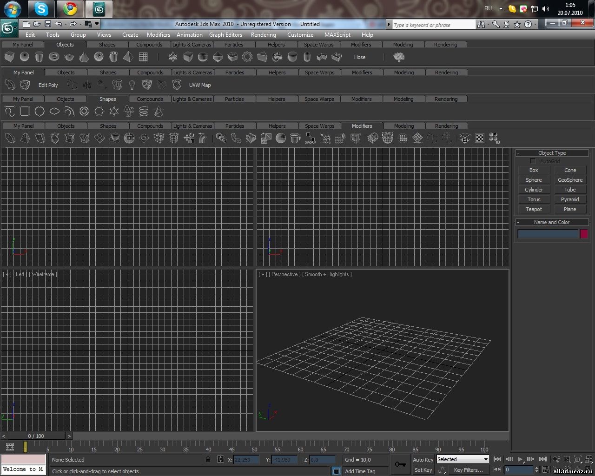Click the Save File icon in title bar

click(x=47, y=24)
